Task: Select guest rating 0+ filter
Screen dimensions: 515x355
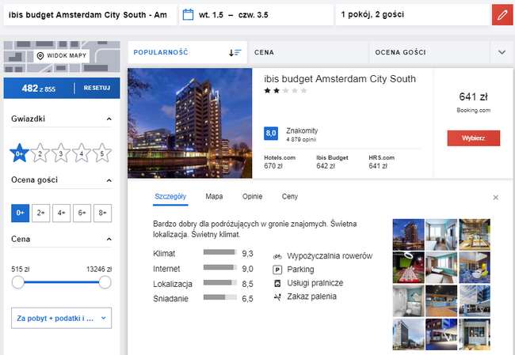Action: (x=21, y=213)
